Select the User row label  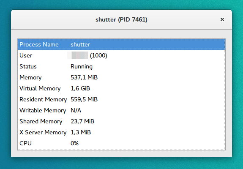click(x=26, y=55)
